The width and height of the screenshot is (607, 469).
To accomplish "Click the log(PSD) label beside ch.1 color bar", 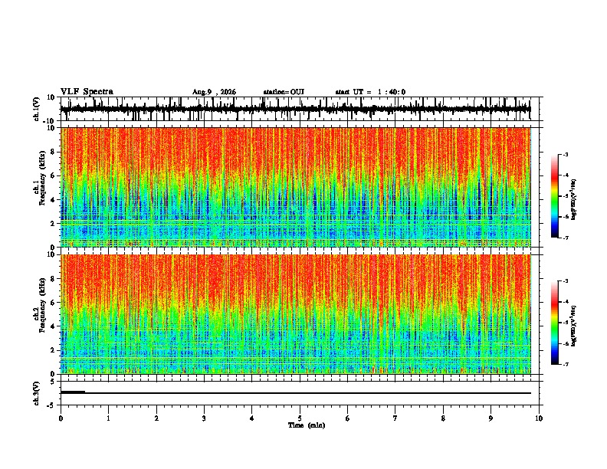I will click(x=574, y=199).
